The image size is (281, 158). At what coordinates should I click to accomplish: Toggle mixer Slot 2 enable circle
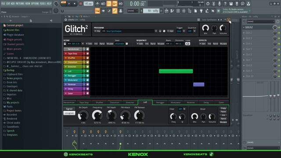(275, 33)
